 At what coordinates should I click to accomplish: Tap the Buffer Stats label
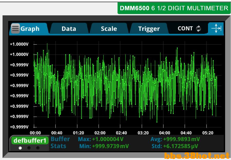(x=60, y=143)
